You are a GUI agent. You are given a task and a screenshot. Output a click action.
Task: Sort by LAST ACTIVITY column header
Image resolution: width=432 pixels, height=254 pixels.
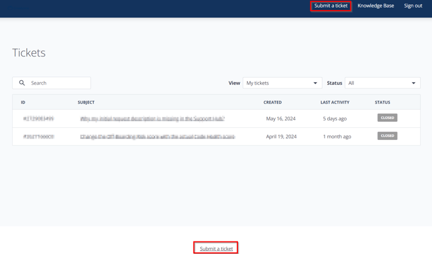pyautogui.click(x=335, y=102)
